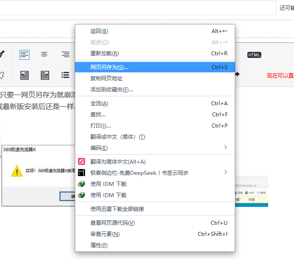The width and height of the screenshot is (294, 268).
Task: Select 返回(B) in context menu
Action: (x=155, y=31)
